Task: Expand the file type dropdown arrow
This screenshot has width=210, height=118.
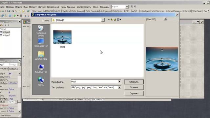Action: (x=119, y=88)
